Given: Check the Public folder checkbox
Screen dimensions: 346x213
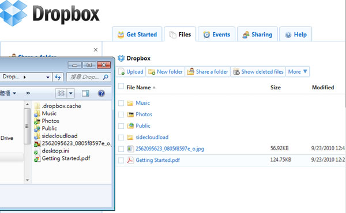Looking at the screenshot, I should (121, 126).
